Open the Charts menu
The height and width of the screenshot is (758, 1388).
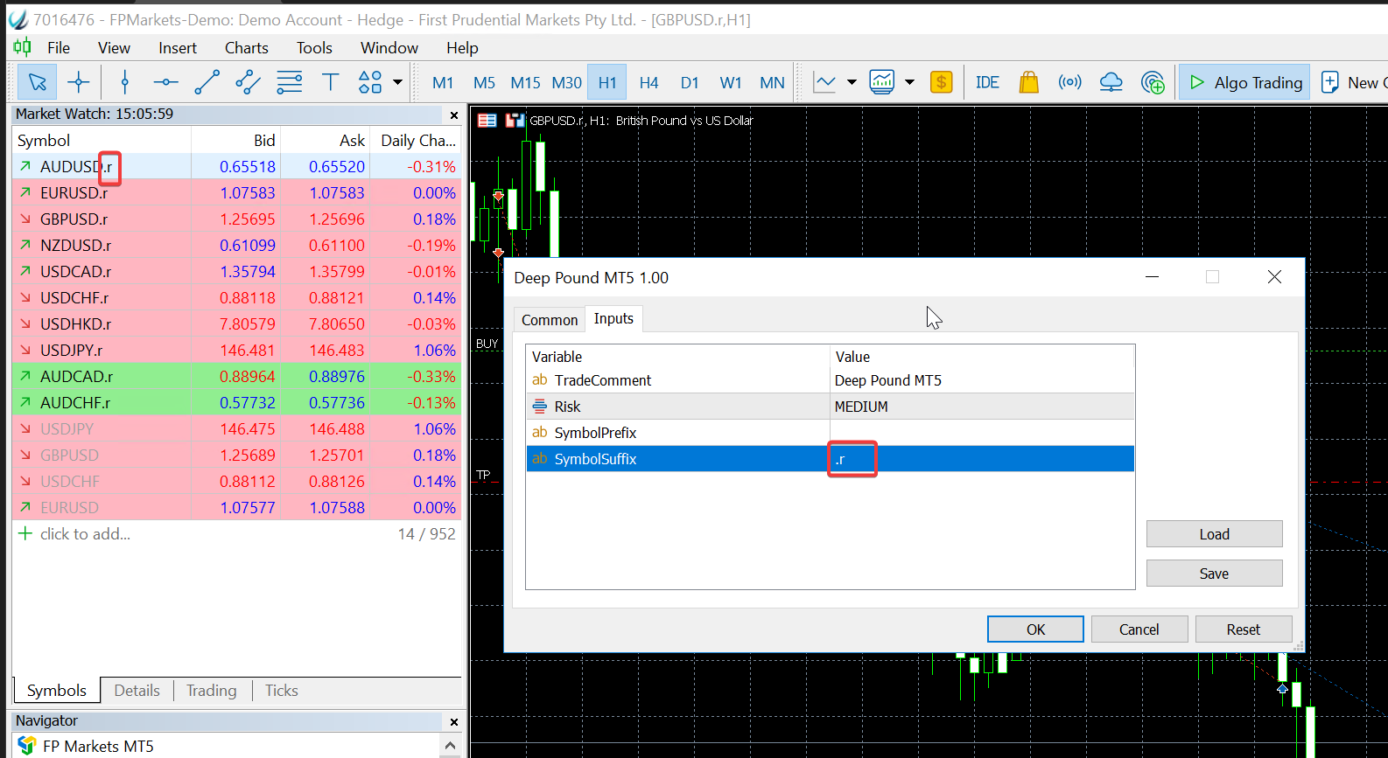tap(247, 47)
